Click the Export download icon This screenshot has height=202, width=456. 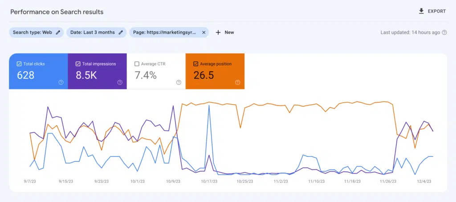(421, 11)
